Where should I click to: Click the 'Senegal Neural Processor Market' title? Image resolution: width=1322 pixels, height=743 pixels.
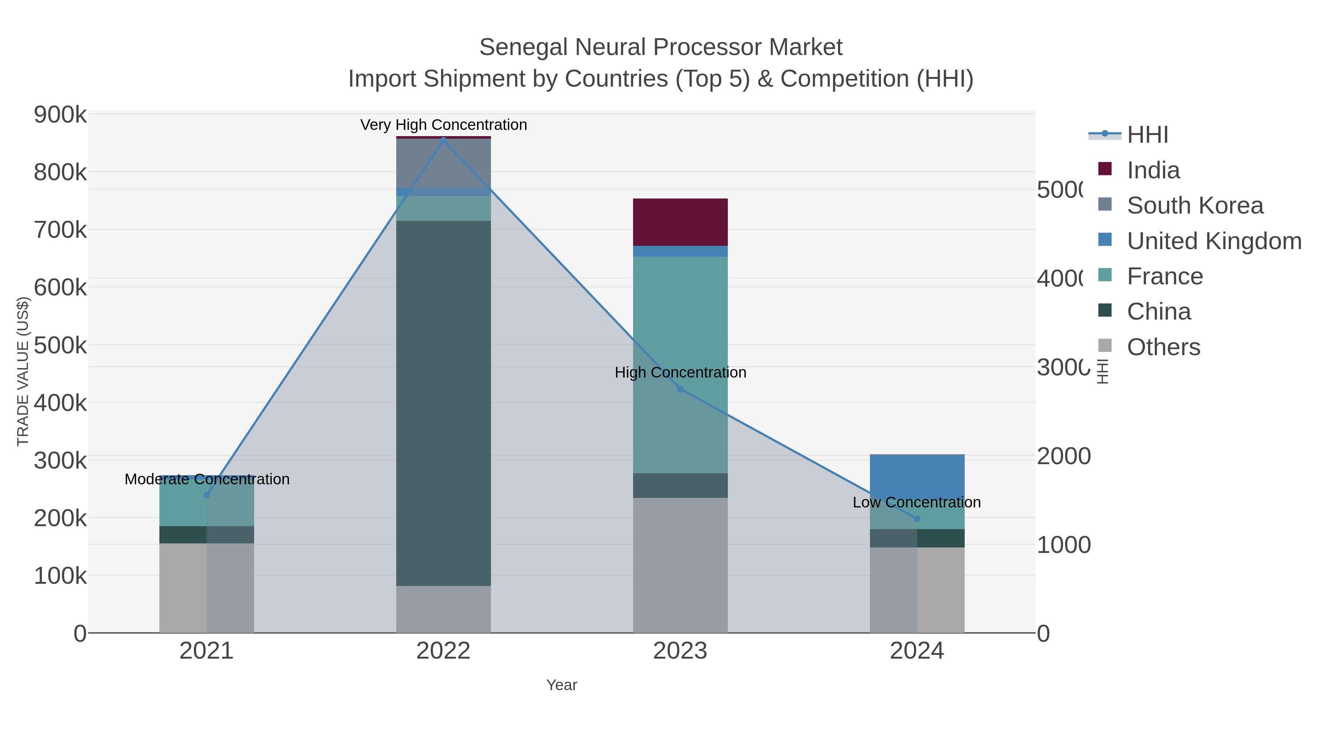click(661, 47)
